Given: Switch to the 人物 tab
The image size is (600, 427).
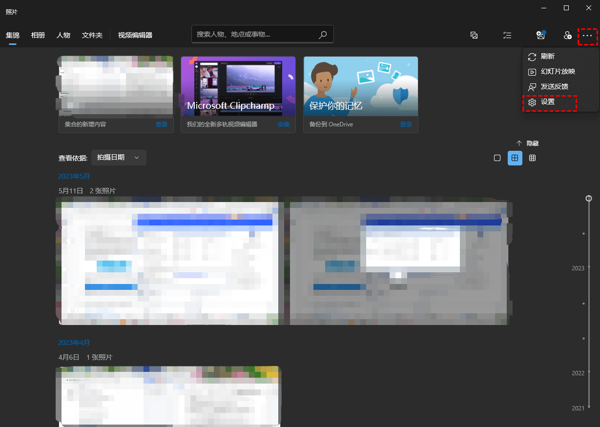Looking at the screenshot, I should [x=63, y=35].
